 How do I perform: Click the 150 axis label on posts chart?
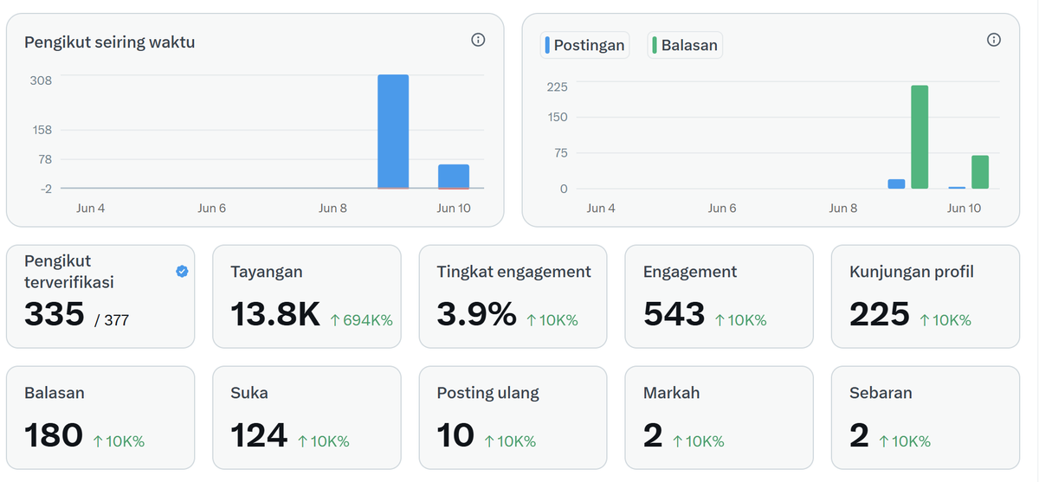click(x=557, y=117)
